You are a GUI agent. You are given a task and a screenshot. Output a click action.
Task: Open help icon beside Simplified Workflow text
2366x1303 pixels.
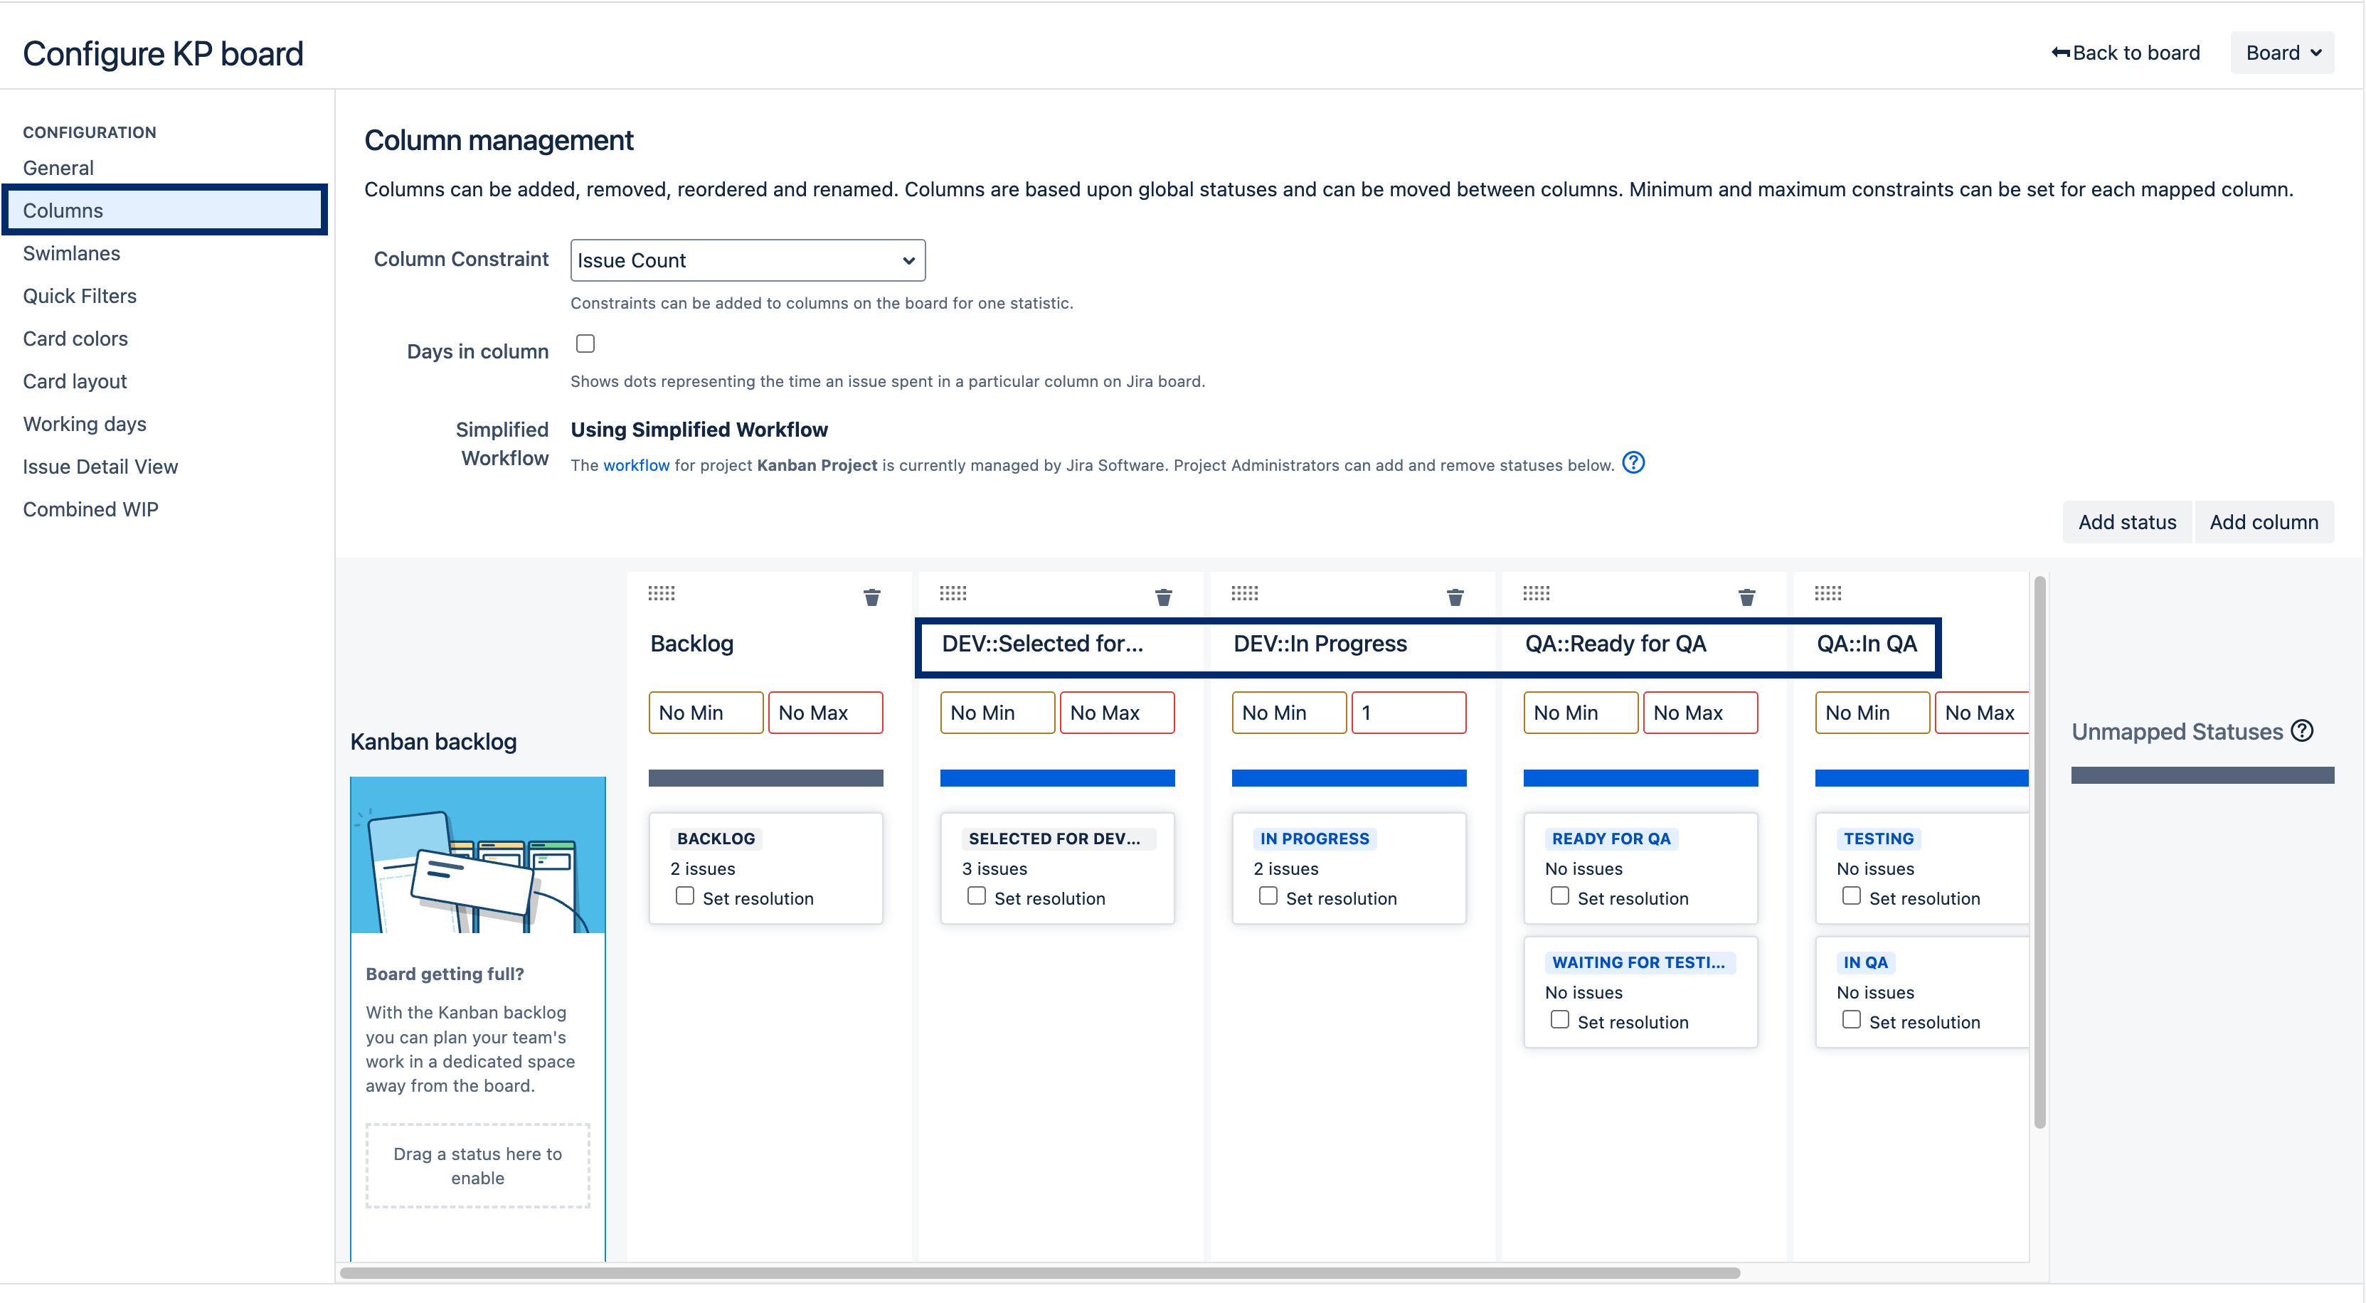(1633, 463)
